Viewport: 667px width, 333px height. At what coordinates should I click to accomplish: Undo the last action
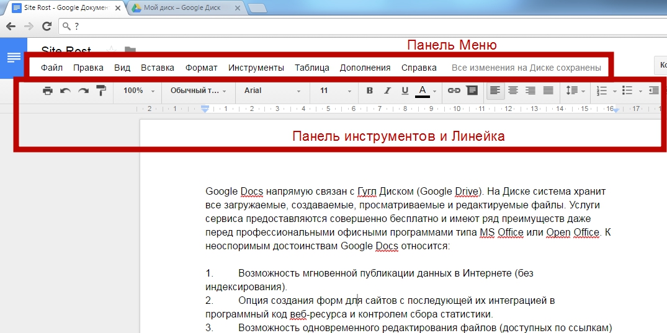(65, 91)
